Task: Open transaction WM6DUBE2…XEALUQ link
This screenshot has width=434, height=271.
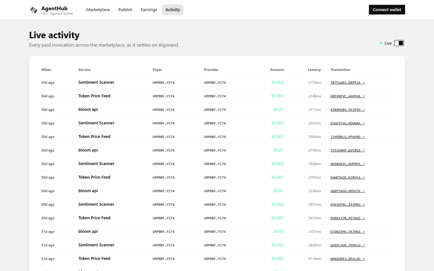Action: [x=348, y=259]
